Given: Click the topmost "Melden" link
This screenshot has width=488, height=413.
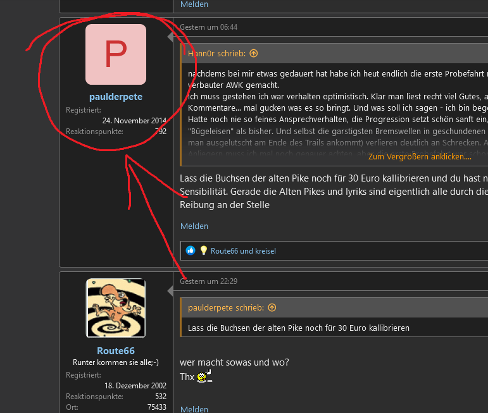Looking at the screenshot, I should point(194,4).
